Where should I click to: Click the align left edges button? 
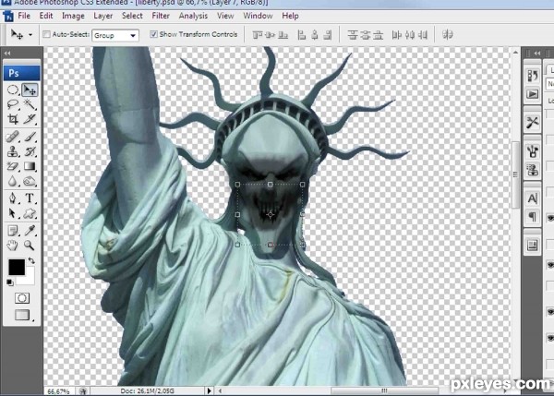(301, 35)
